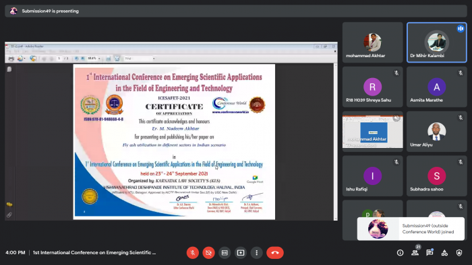This screenshot has height=265, width=472.
Task: Select the mohammad Akhtar presentation tile
Action: coord(373,131)
